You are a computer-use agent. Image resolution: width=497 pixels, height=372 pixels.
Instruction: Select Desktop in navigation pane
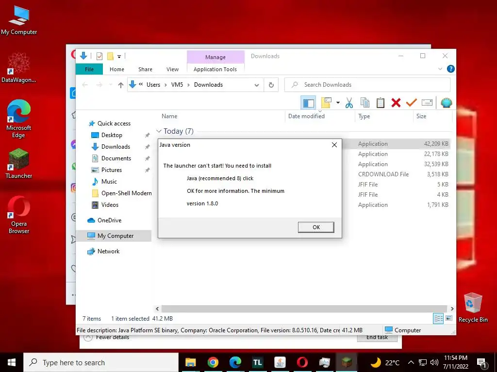112,135
